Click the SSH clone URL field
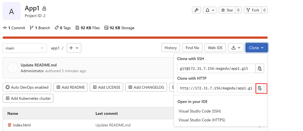This screenshot has width=303, height=131. [216, 69]
